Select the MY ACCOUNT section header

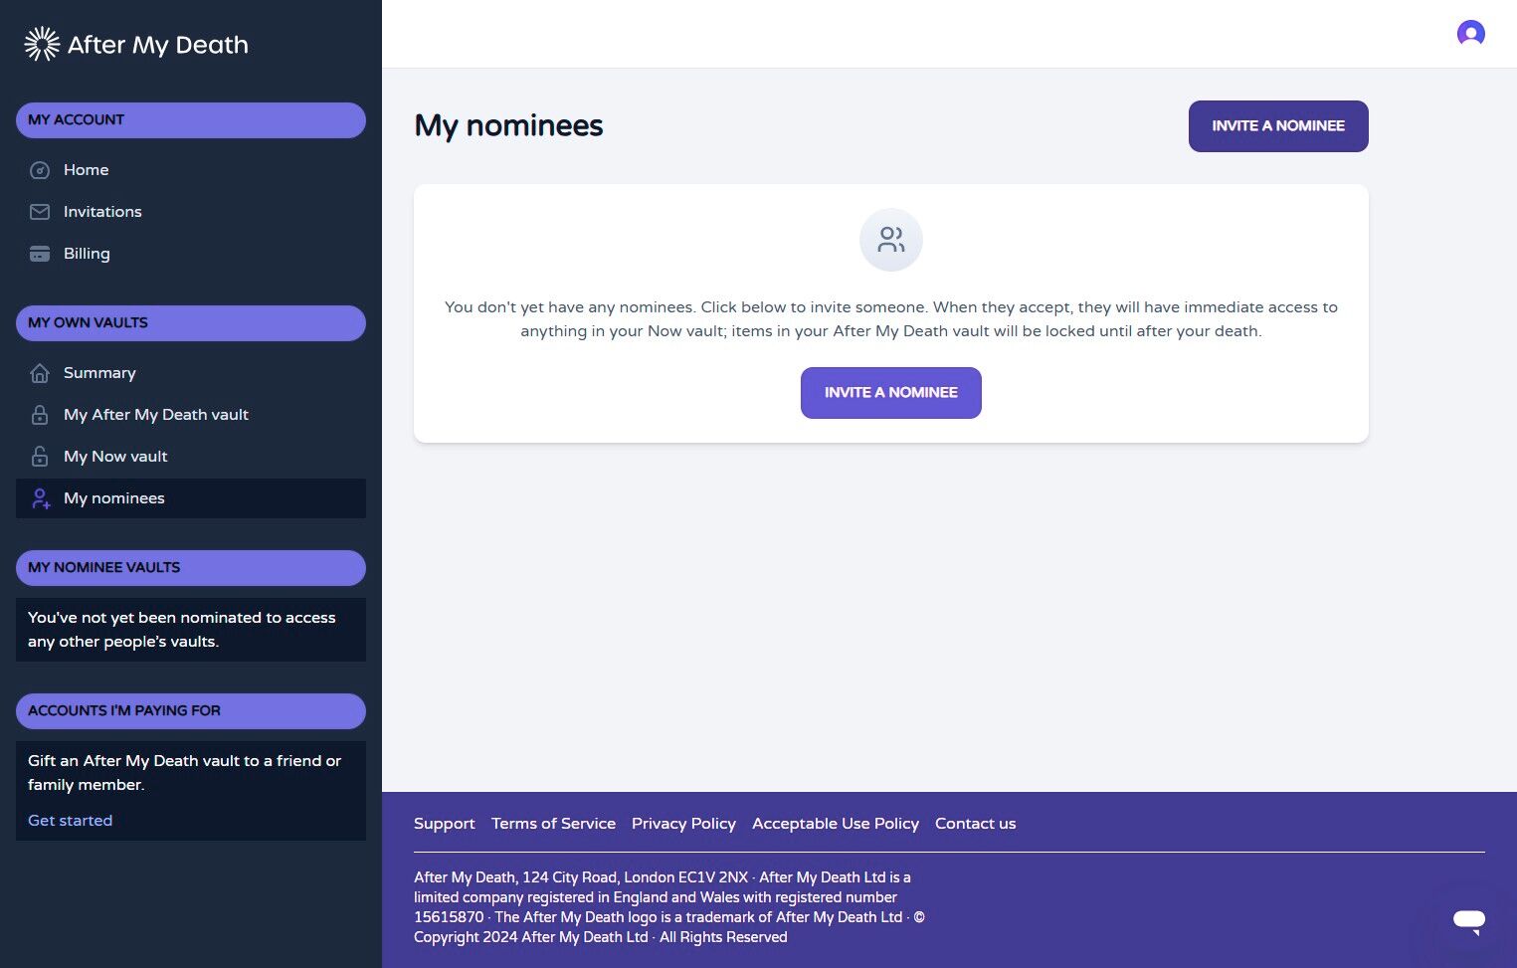click(x=191, y=120)
